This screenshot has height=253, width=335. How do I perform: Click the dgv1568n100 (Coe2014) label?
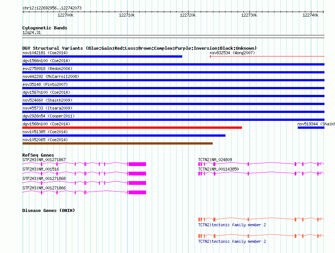coord(46,124)
